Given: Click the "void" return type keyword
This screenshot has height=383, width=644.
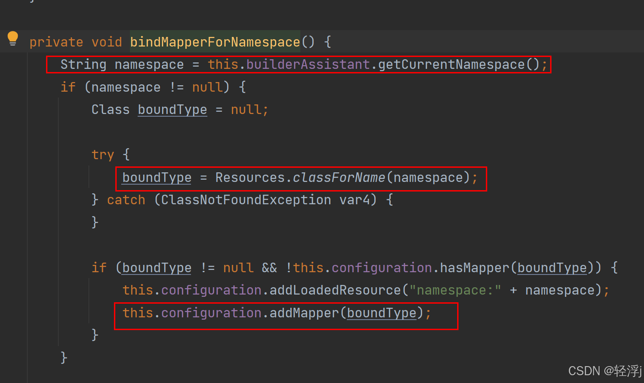Looking at the screenshot, I should [107, 42].
